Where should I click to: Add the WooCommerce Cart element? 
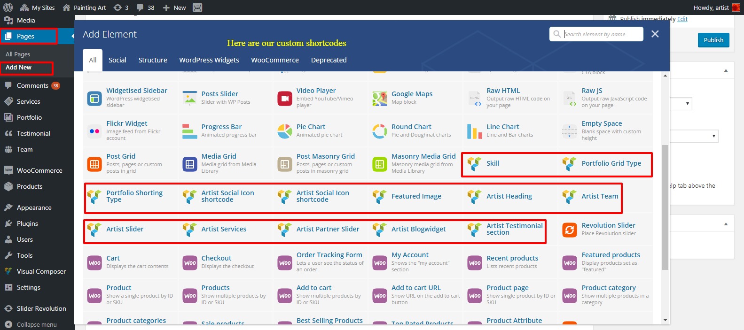(130, 262)
